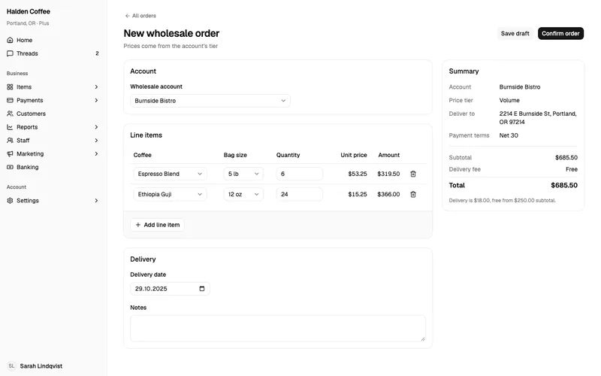Screen dimensions: 601x376
Task: Click the Marketing megaphone icon
Action: pyautogui.click(x=10, y=154)
